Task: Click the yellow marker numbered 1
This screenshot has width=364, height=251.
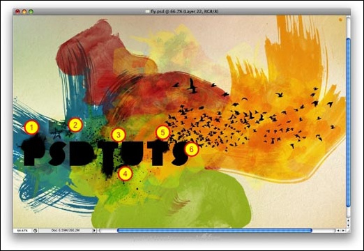Action: pyautogui.click(x=31, y=128)
